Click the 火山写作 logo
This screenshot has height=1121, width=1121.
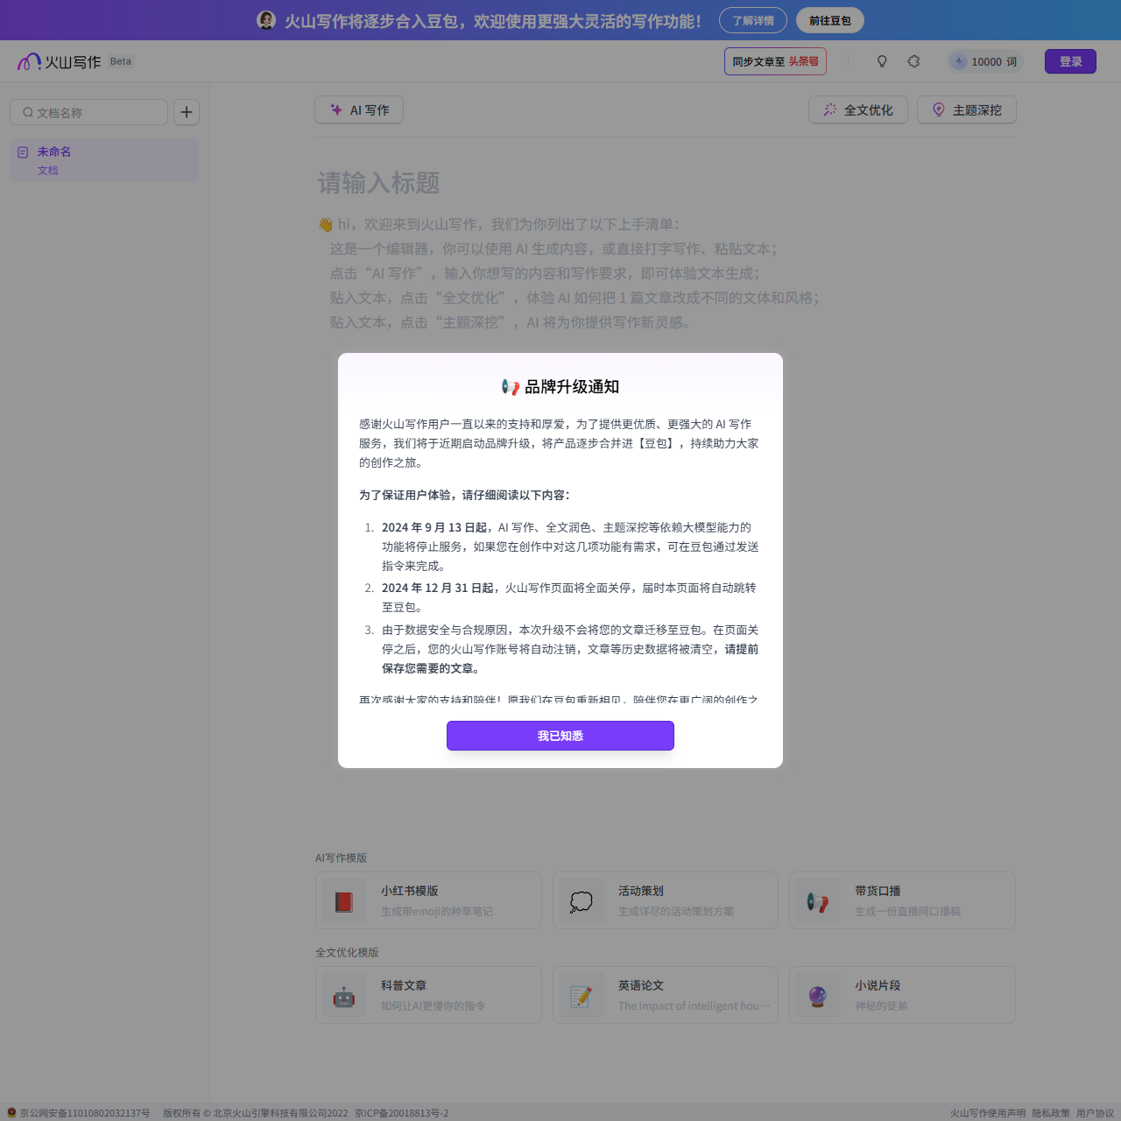60,61
